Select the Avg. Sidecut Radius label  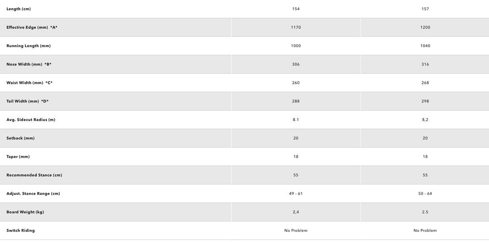click(x=31, y=120)
